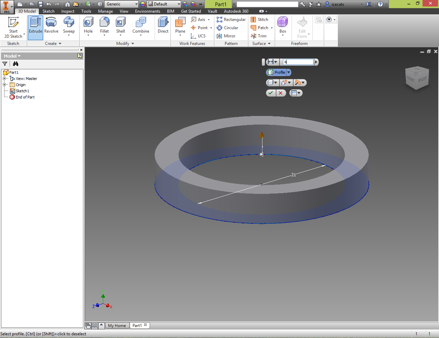Open the appearance color wheel icon
Screen dimensions: 439x338
(x=143, y=4)
